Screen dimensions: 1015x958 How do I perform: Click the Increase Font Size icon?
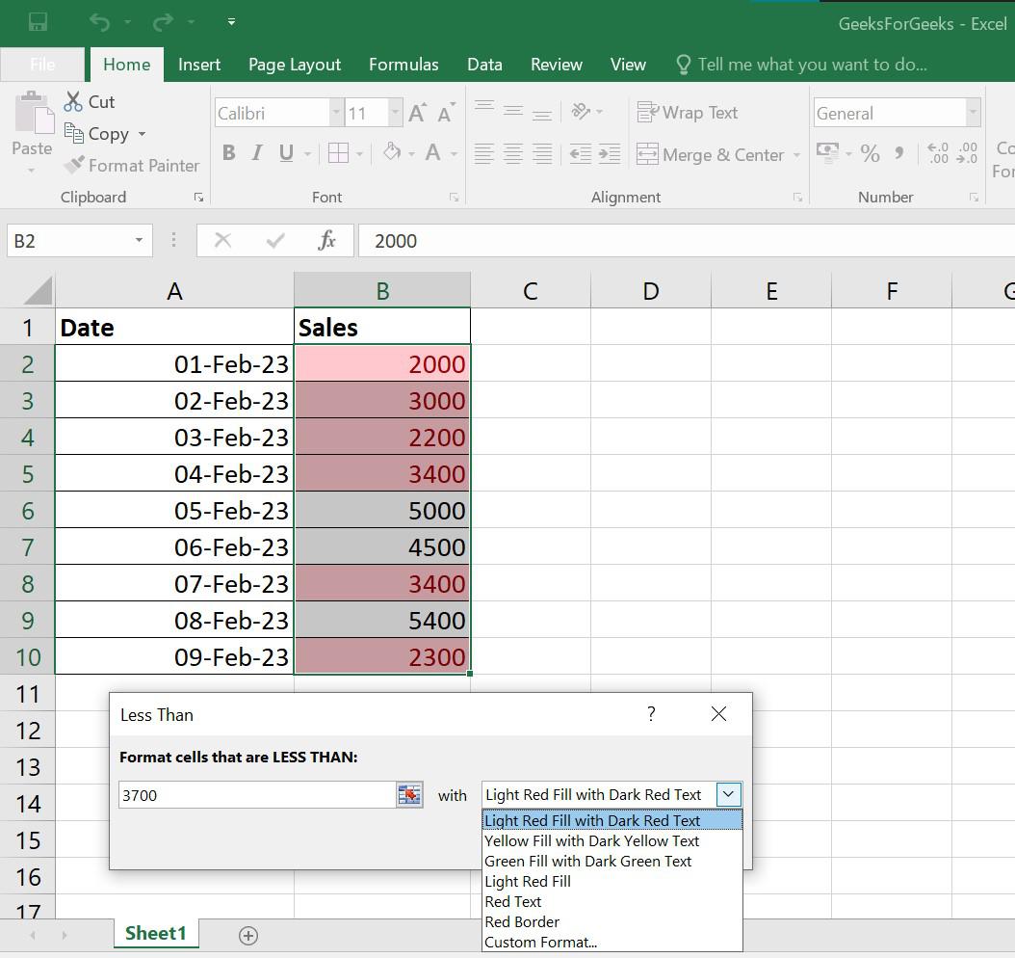tap(417, 114)
